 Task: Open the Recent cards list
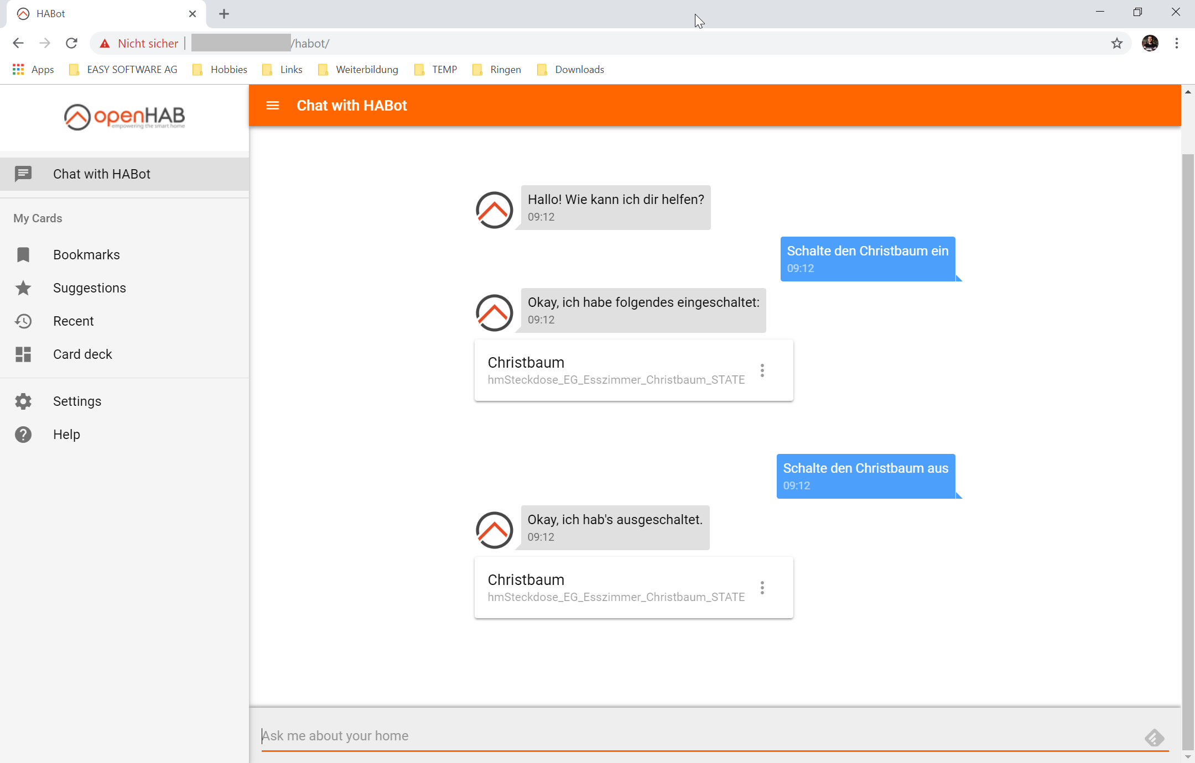click(124, 321)
